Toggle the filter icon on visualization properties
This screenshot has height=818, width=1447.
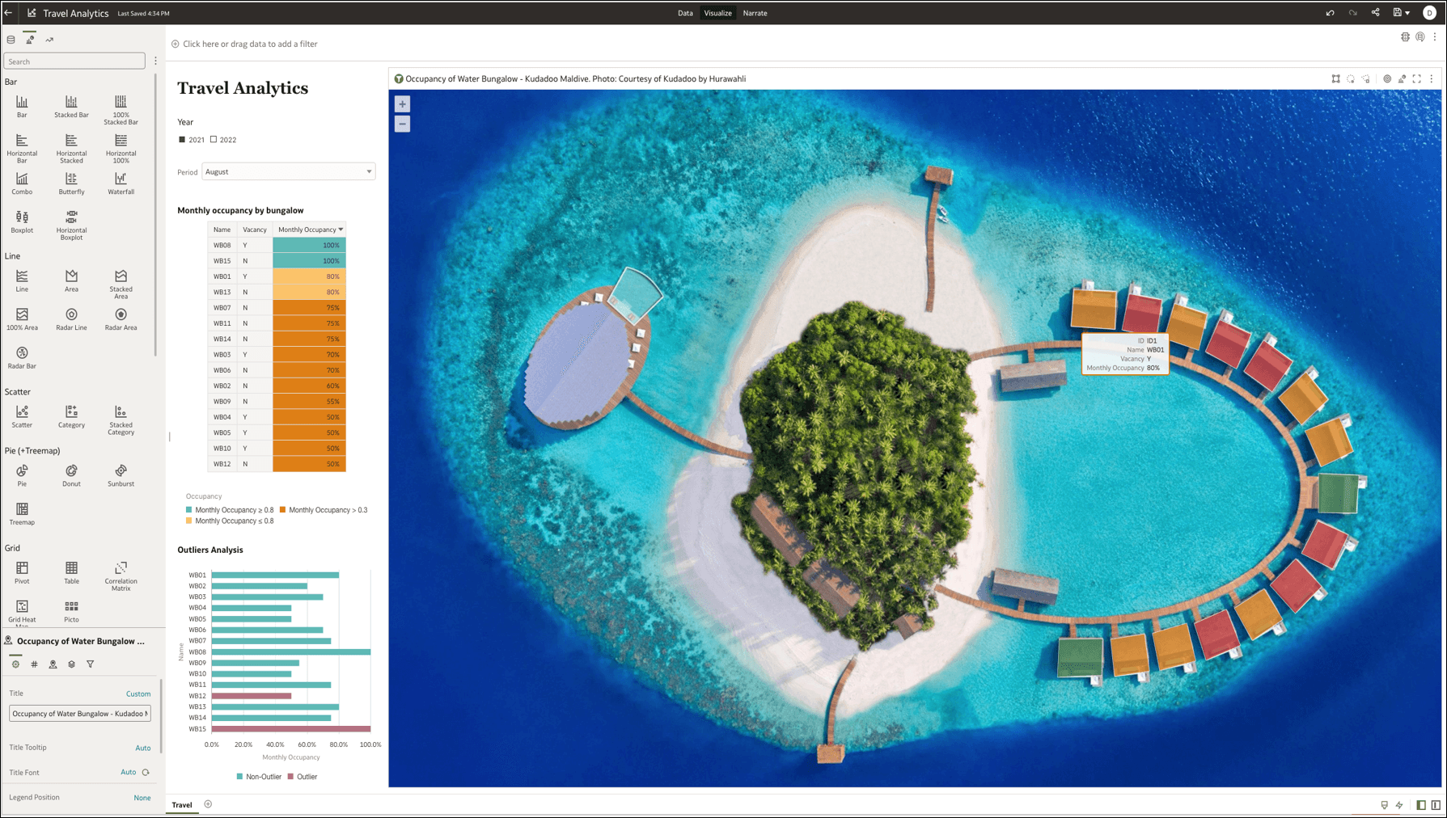pos(90,664)
